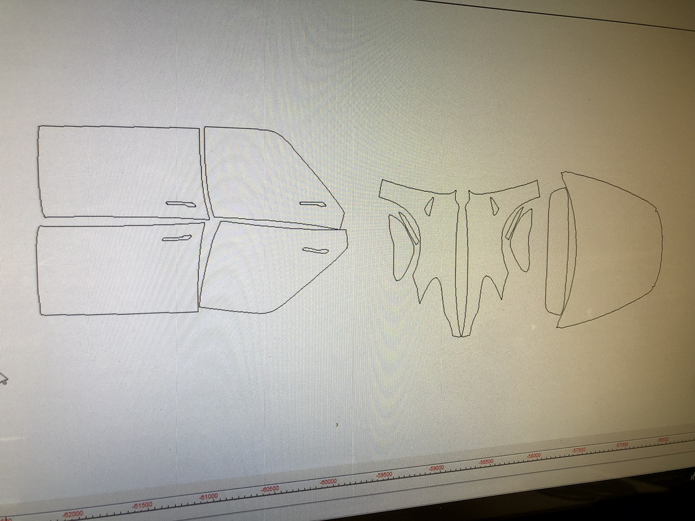Click the -60000 ruler label
This screenshot has height=521, width=695.
click(328, 481)
